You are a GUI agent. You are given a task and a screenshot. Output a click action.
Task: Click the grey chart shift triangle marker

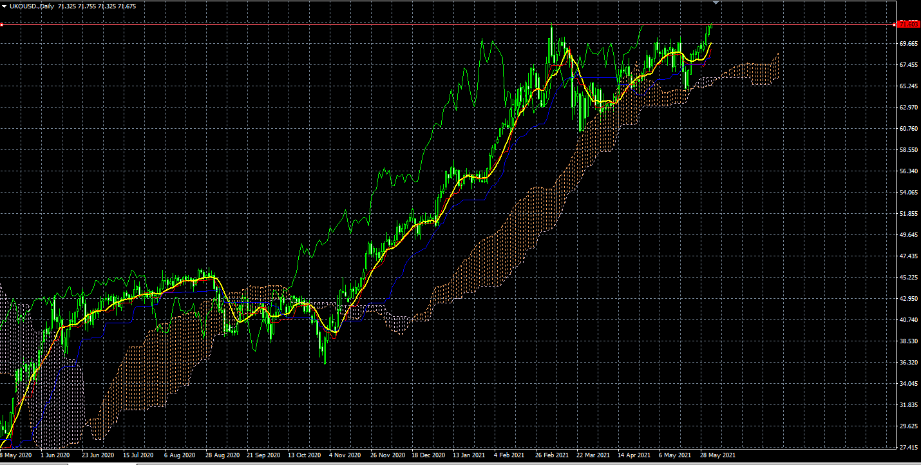716,3
